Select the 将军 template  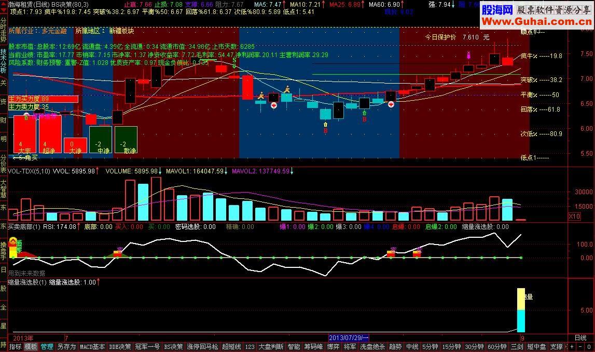point(350,347)
